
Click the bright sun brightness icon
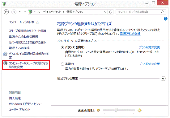click(x=139, y=110)
